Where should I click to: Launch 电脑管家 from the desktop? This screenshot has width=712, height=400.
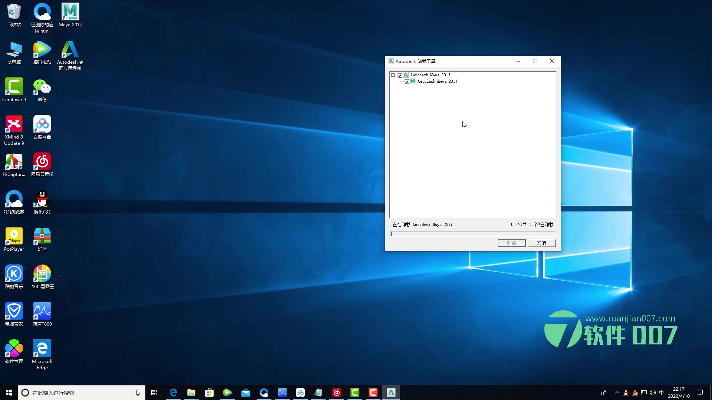click(x=14, y=314)
